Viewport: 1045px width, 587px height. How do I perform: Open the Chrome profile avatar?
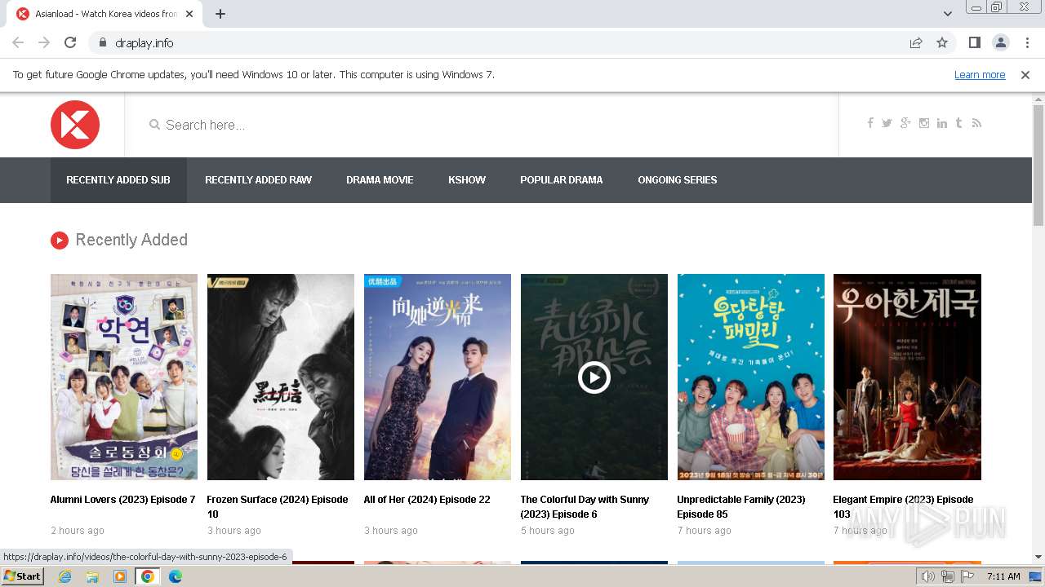pyautogui.click(x=1000, y=42)
